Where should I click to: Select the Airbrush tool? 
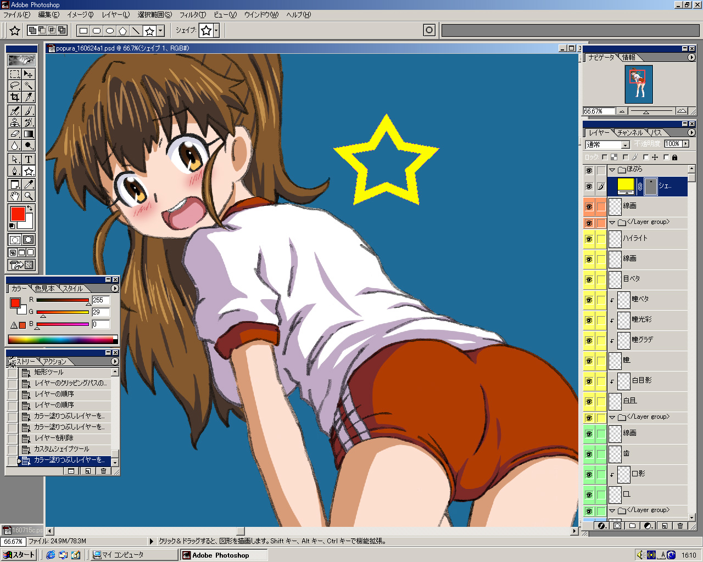15,111
